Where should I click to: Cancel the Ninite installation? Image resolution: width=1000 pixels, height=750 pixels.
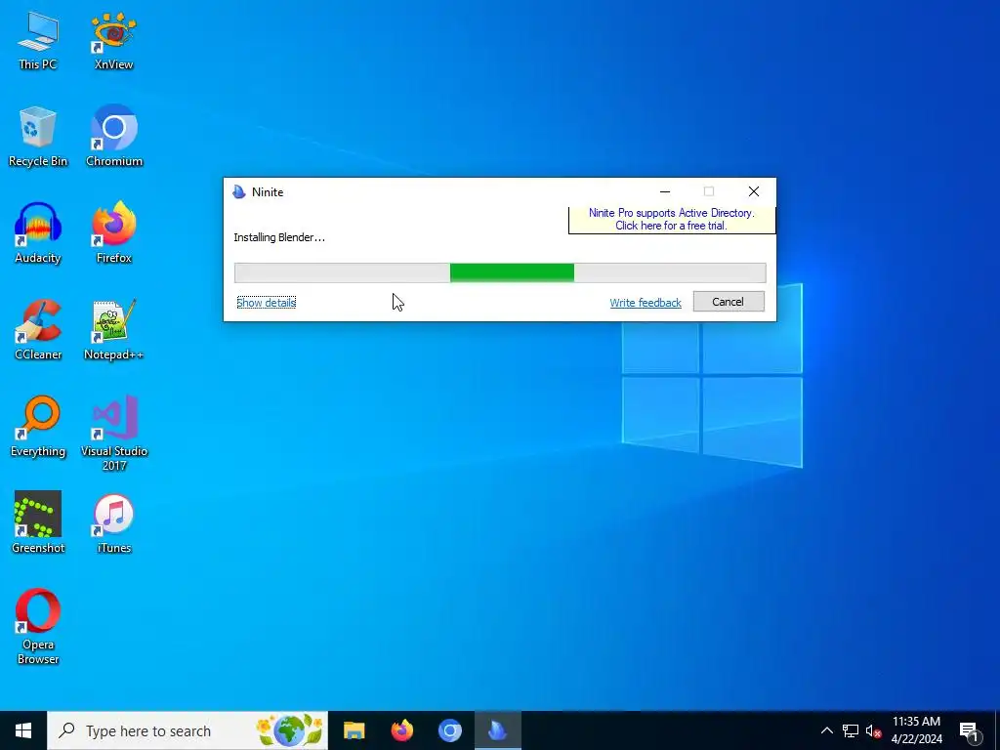729,302
